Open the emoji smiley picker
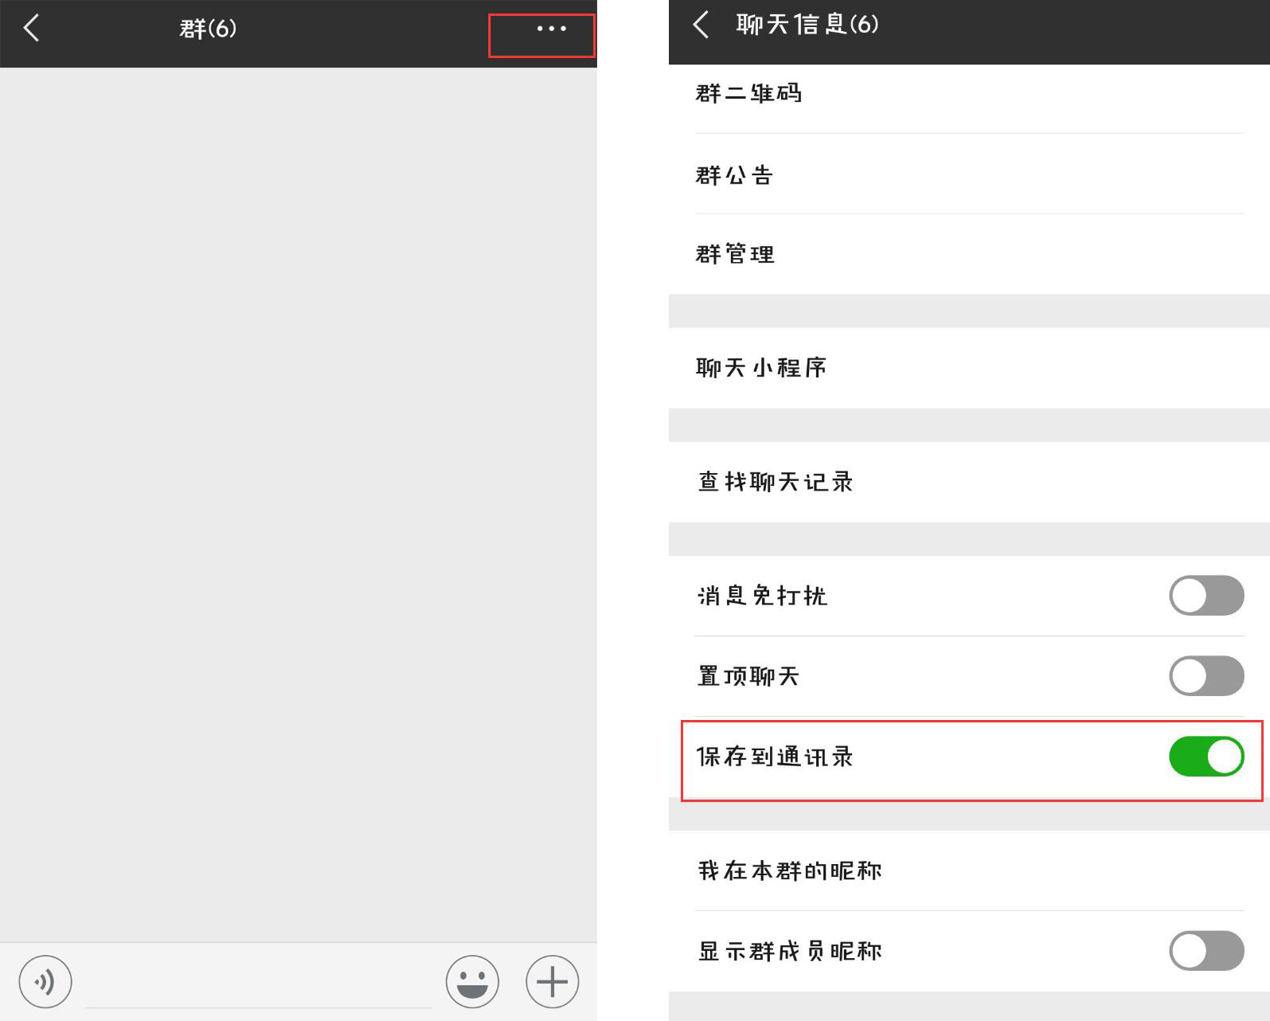Image resolution: width=1270 pixels, height=1021 pixels. point(472,981)
